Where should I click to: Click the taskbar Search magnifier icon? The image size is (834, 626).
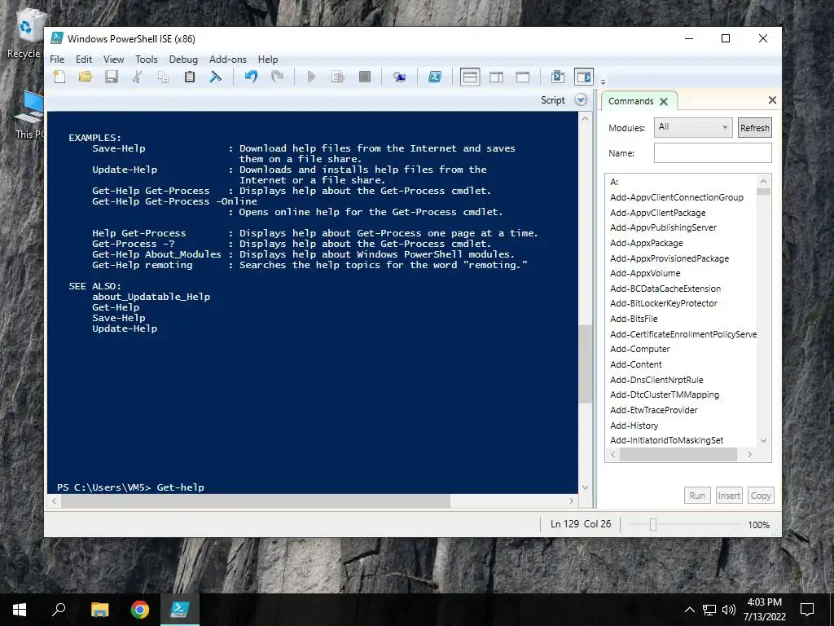click(x=59, y=610)
